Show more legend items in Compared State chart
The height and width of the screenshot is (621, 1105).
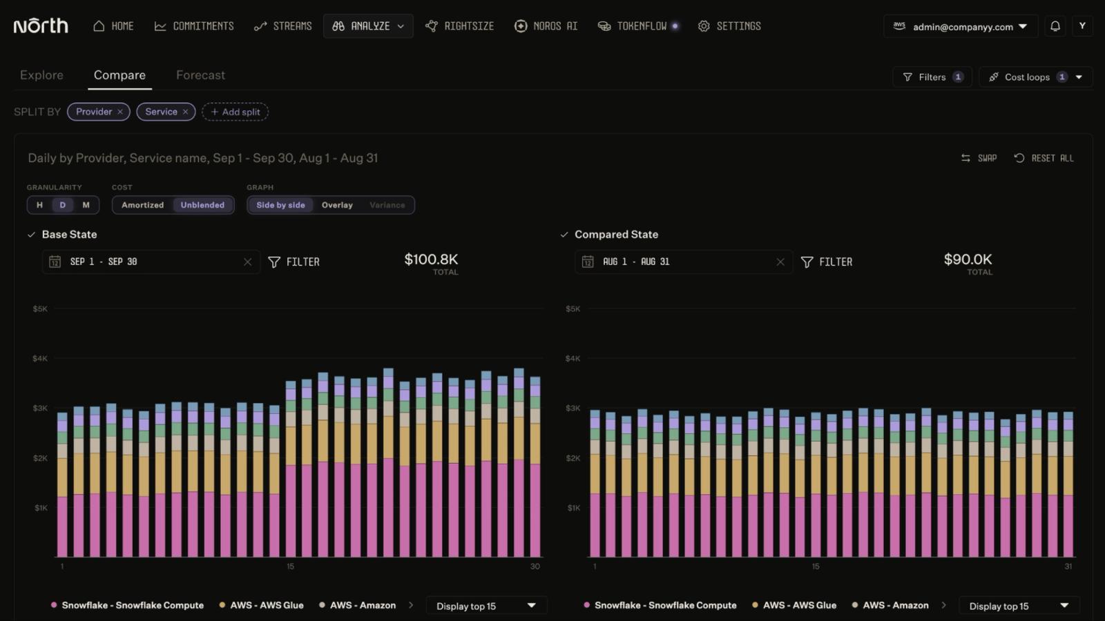click(944, 605)
